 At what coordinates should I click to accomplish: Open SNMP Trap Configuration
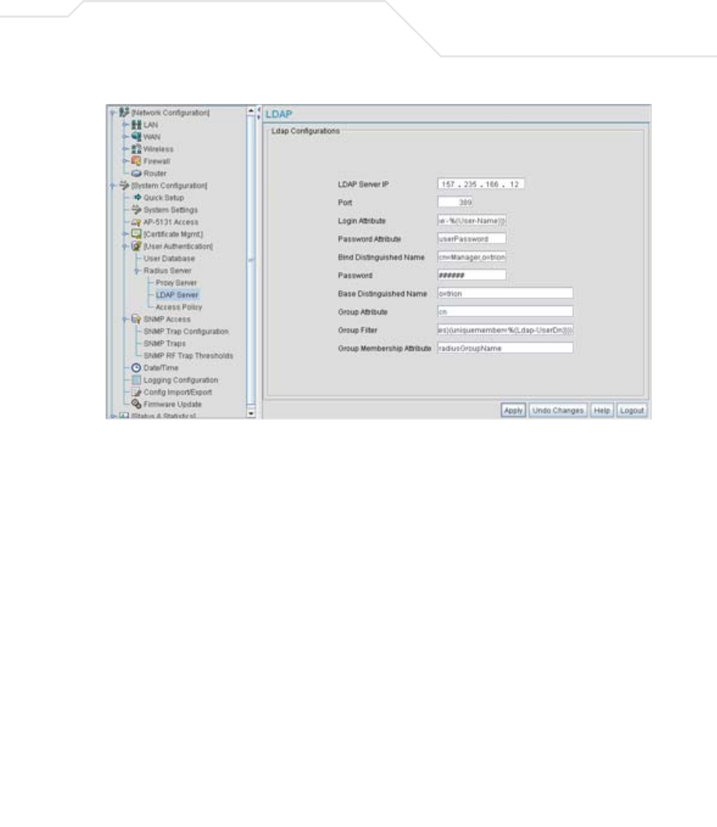pos(186,331)
